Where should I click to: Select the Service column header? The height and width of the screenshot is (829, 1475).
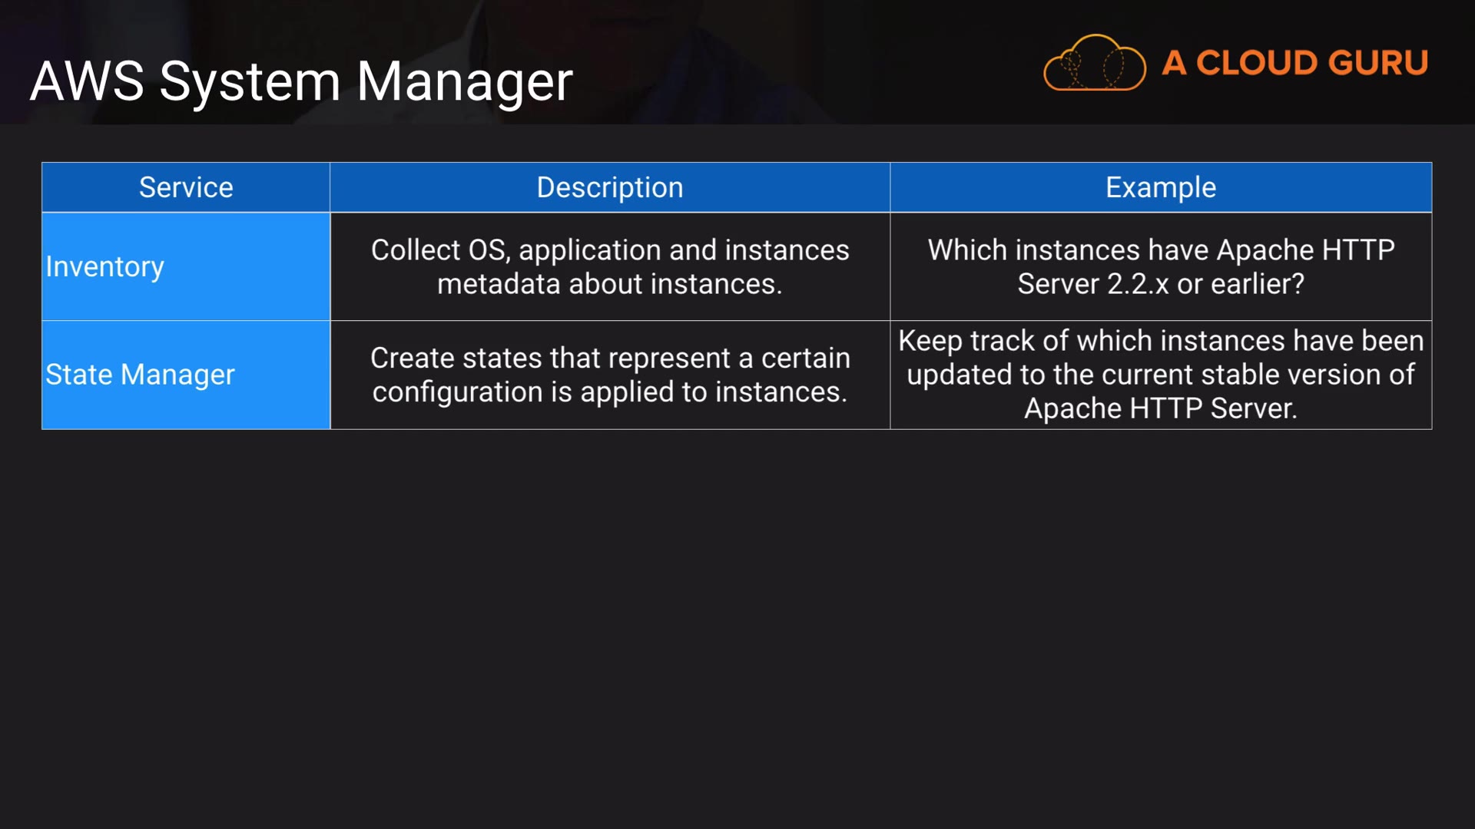coord(186,187)
